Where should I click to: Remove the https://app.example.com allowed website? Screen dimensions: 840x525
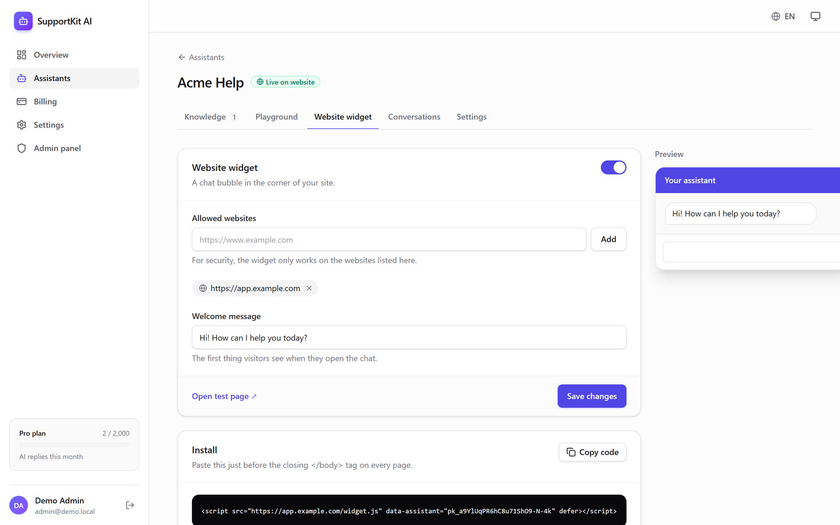click(309, 288)
